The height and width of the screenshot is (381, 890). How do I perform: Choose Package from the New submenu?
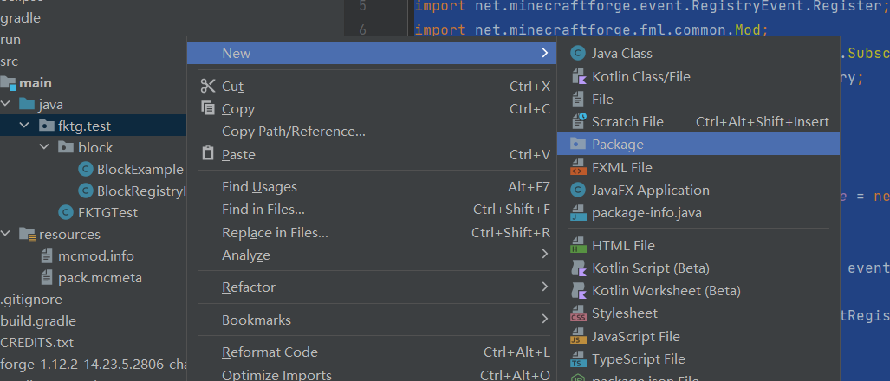617,145
